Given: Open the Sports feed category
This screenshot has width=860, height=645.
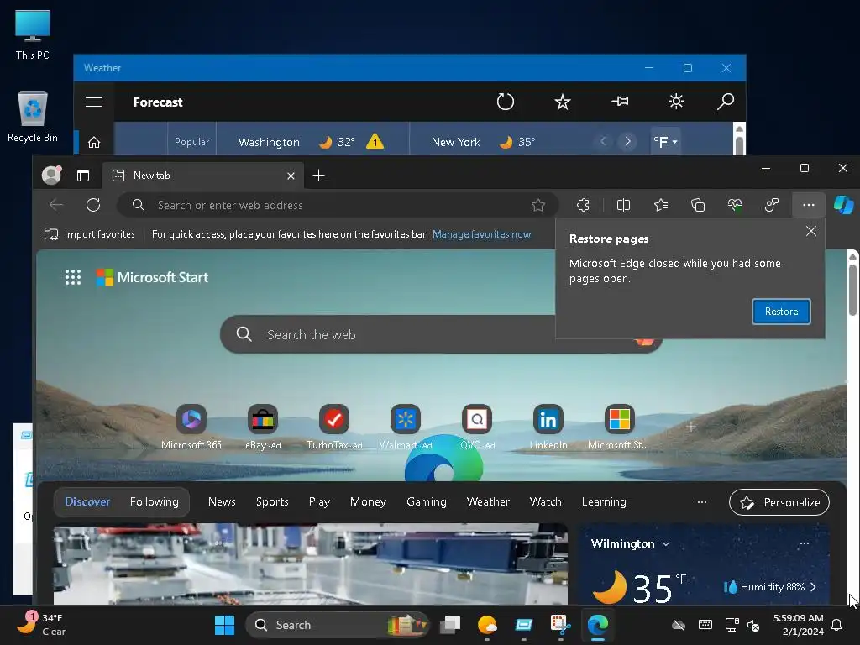Looking at the screenshot, I should click(x=272, y=502).
